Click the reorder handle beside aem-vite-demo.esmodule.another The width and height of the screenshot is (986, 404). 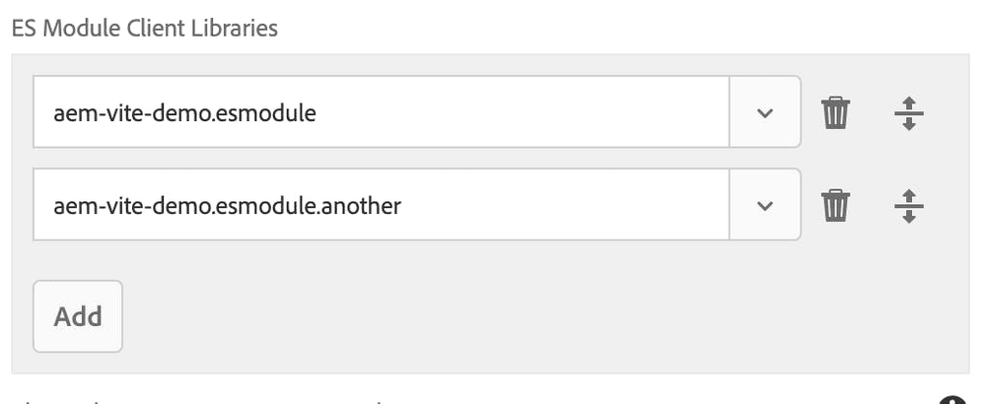pyautogui.click(x=909, y=206)
